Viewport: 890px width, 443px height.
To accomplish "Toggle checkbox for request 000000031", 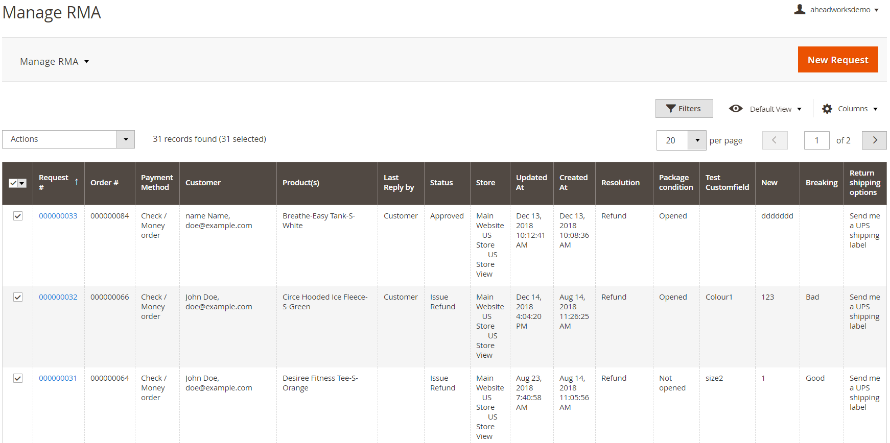I will [x=18, y=378].
